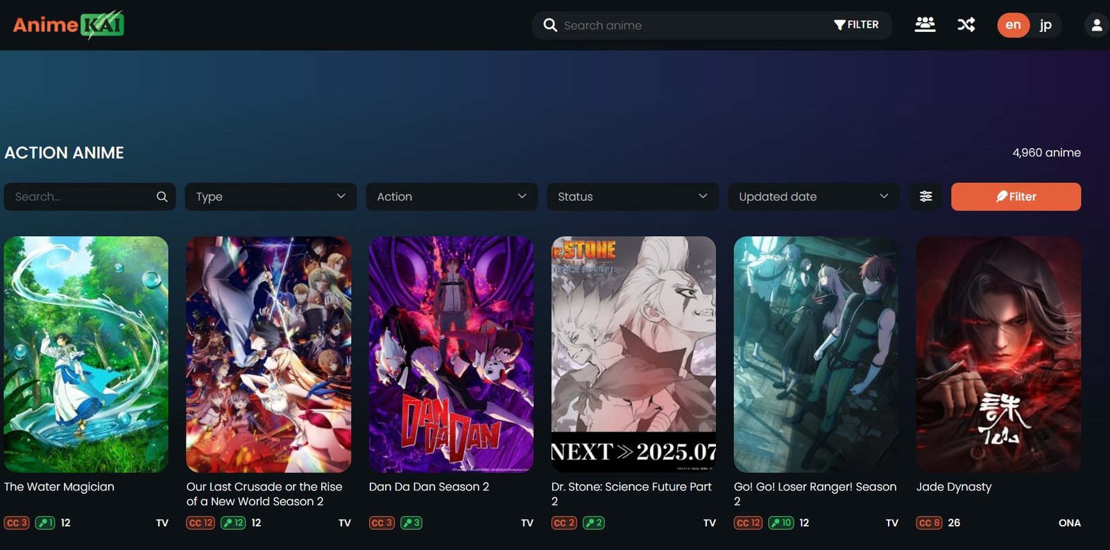Click TV label under Dan Da Dan
Viewport: 1110px width, 550px height.
[527, 523]
